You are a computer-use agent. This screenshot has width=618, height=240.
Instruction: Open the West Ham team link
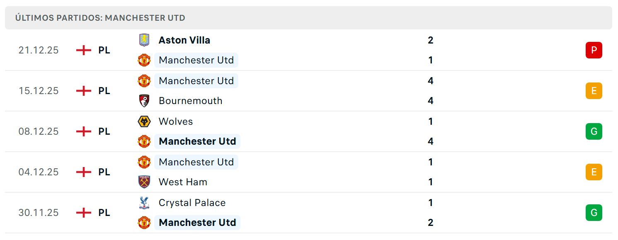[x=183, y=182]
